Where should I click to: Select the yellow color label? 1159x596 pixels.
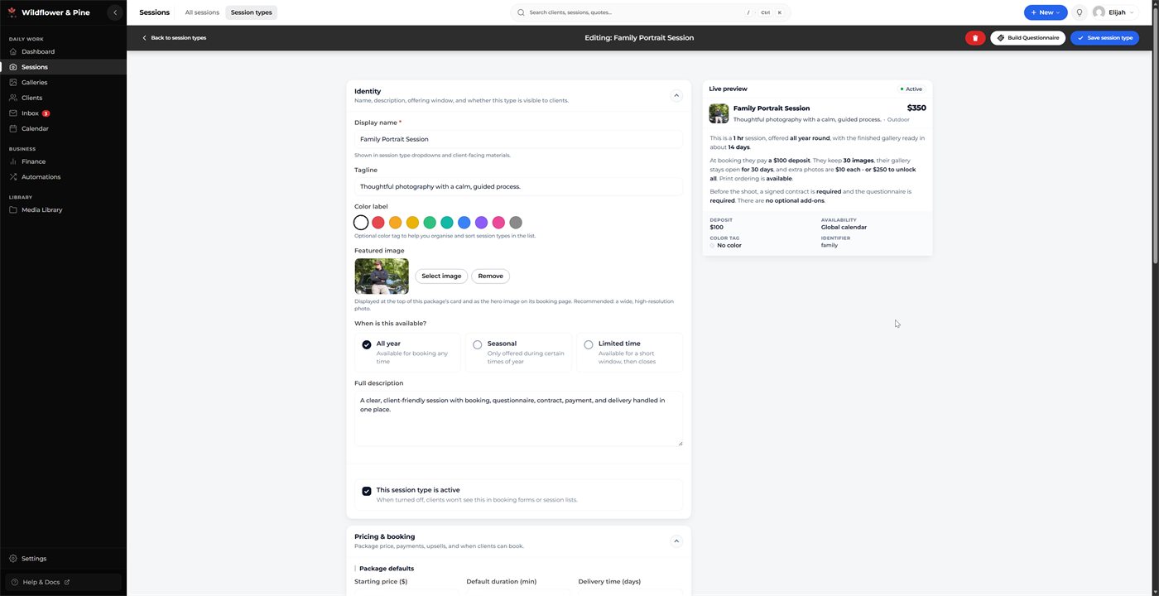412,223
